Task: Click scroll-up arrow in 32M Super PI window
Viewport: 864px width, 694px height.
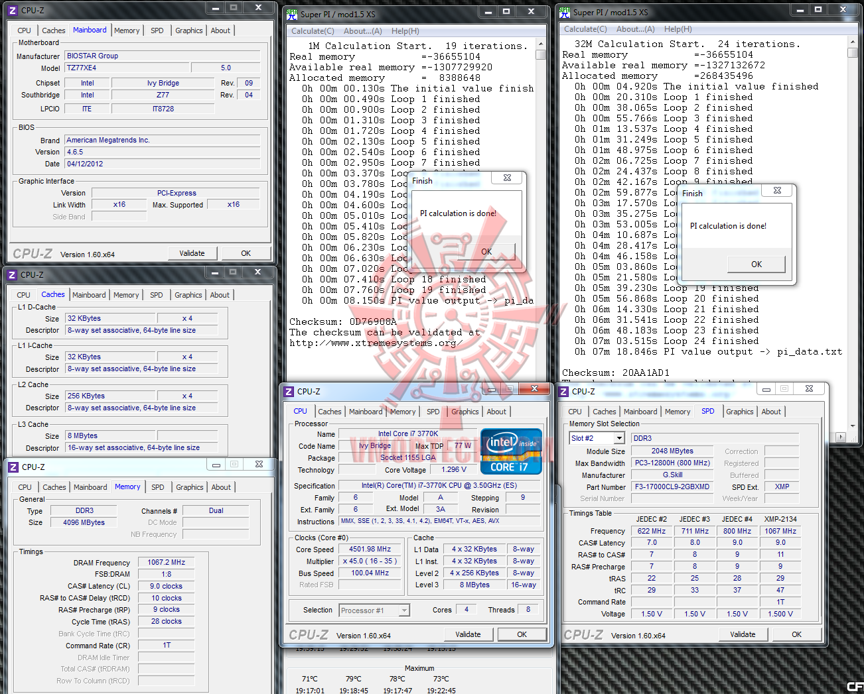Action: [853, 42]
